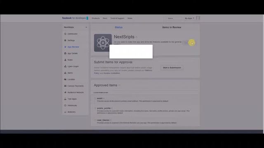Viewport: 264px width, 148px height.
Task: Click the Analytics chart icon
Action: click(65, 112)
